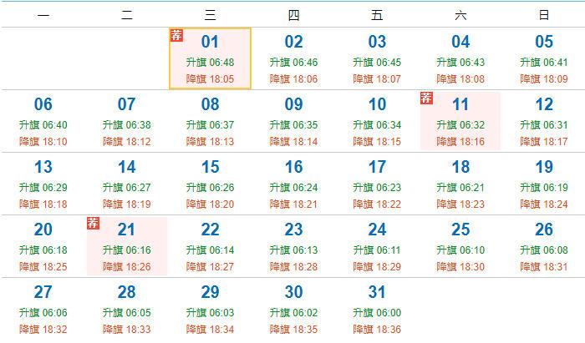Choose date 08 in the calendar

pyautogui.click(x=210, y=105)
